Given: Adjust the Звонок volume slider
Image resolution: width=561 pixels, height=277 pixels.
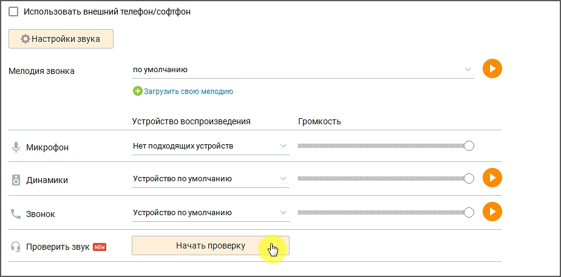Looking at the screenshot, I should pyautogui.click(x=386, y=213).
